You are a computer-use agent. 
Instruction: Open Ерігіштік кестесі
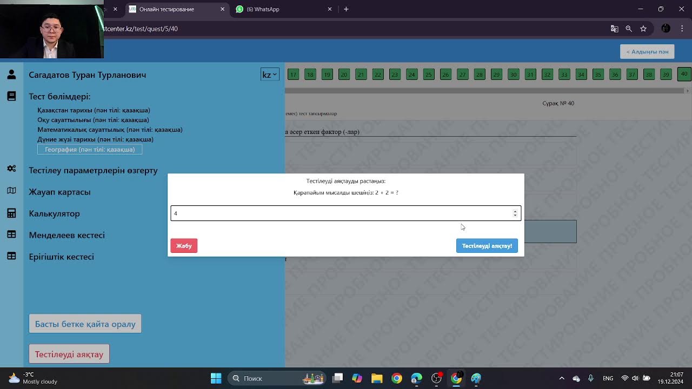coord(61,257)
